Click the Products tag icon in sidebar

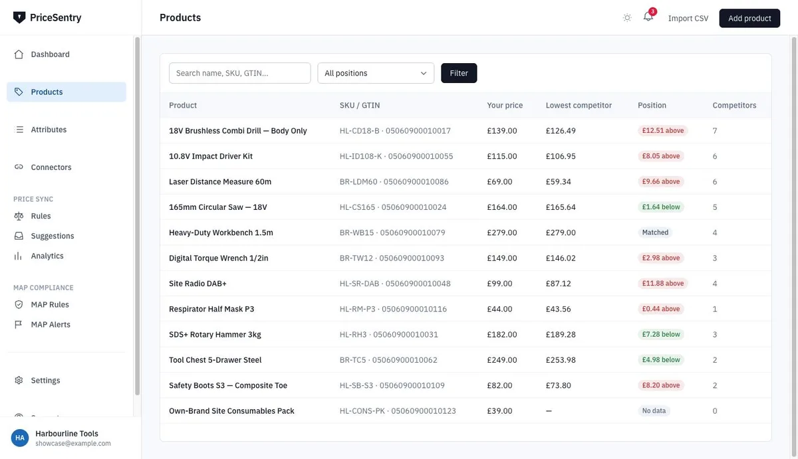coord(19,92)
